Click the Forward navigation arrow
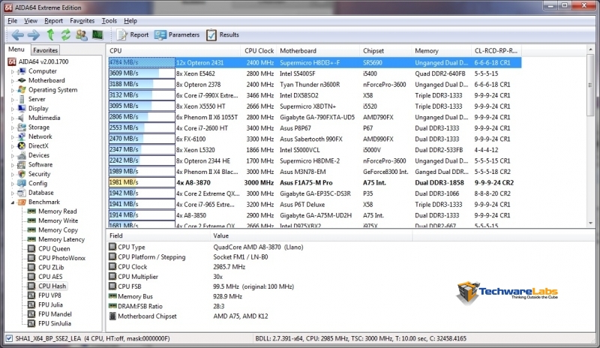 pos(34,34)
